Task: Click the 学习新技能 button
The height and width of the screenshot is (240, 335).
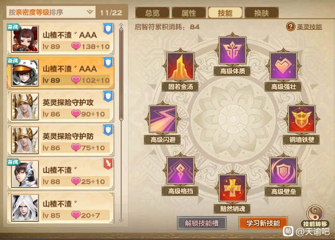Action: (x=263, y=223)
